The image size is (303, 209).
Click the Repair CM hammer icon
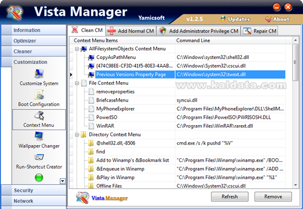click(x=247, y=31)
